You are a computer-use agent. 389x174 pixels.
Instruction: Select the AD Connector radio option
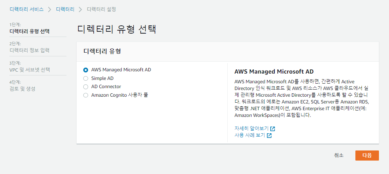(x=85, y=87)
